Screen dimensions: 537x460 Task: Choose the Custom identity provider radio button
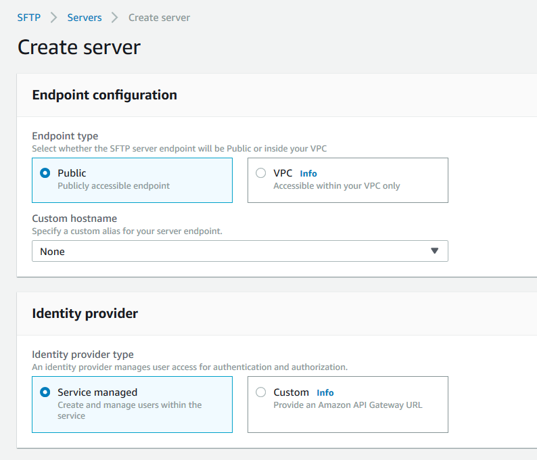click(261, 392)
